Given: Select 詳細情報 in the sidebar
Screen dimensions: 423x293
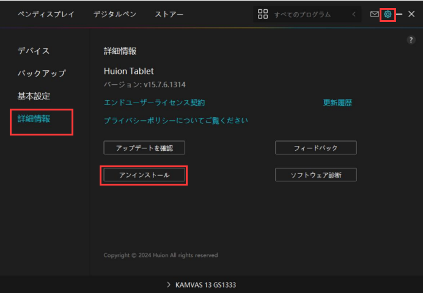Looking at the screenshot, I should [34, 118].
